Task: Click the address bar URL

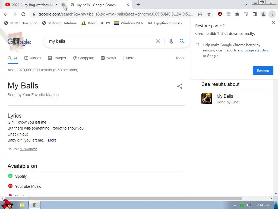Action: 116,14
